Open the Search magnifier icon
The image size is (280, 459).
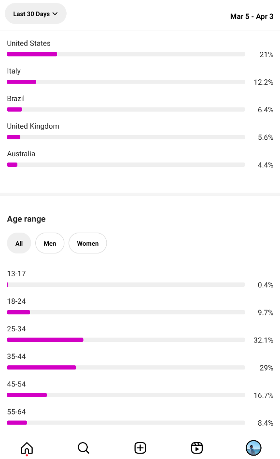click(x=84, y=448)
